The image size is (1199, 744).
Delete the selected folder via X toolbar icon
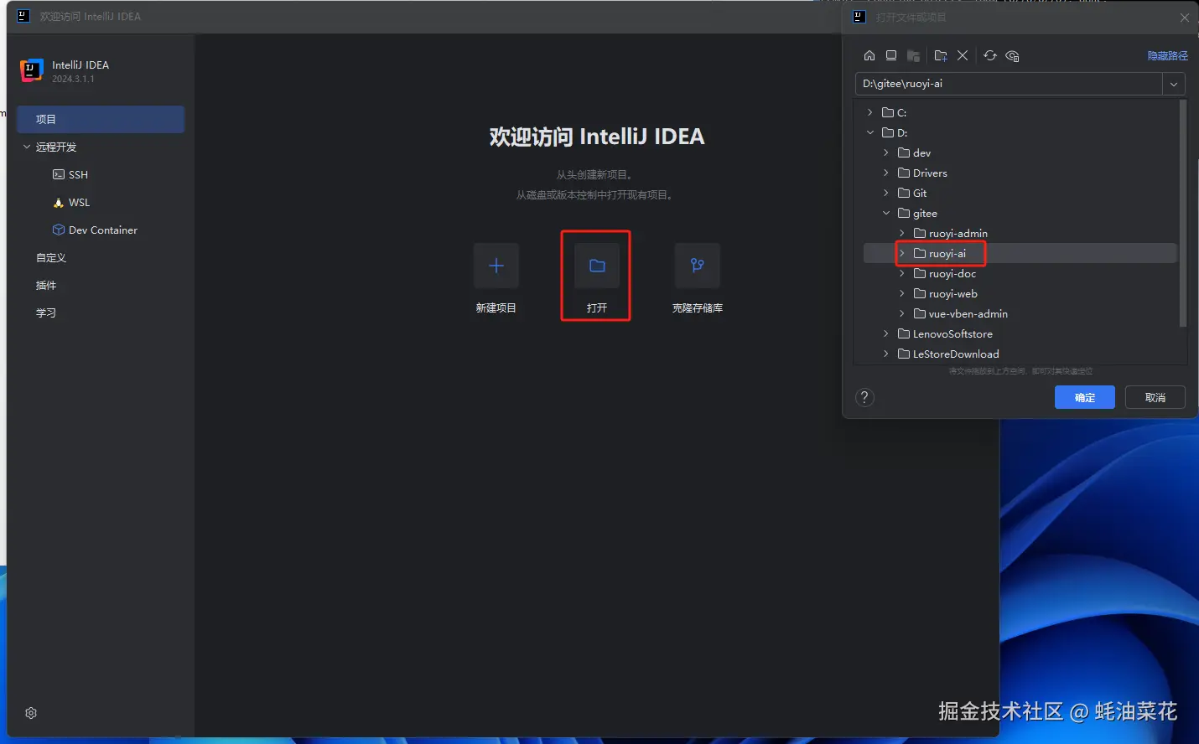963,55
